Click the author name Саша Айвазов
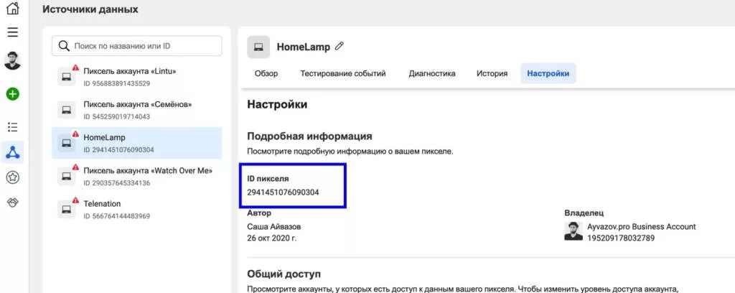This screenshot has width=735, height=293. point(273,227)
